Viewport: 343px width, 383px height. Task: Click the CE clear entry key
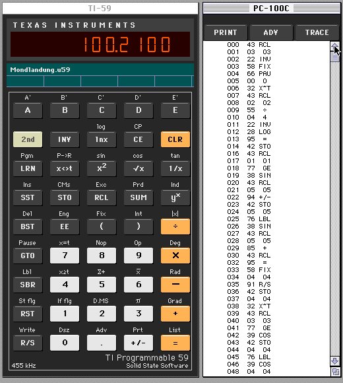(x=138, y=139)
